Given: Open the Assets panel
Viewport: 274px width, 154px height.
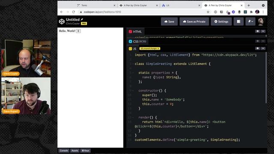Looking at the screenshot, I should coord(75,151).
